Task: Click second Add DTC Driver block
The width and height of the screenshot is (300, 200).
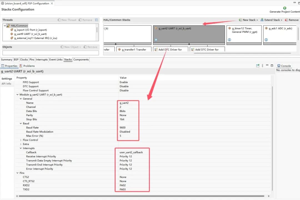Action: pyautogui.click(x=207, y=49)
